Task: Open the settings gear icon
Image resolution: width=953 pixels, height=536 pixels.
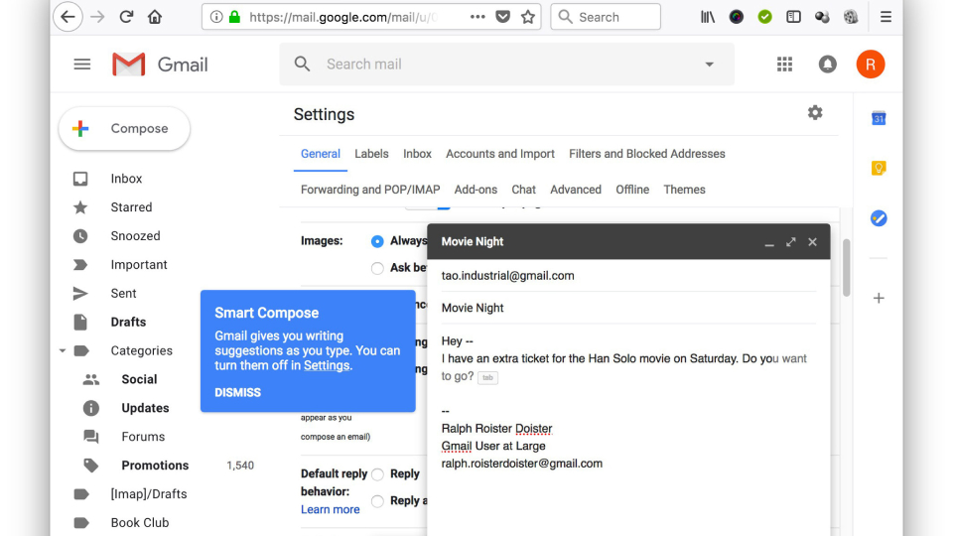Action: coord(815,113)
